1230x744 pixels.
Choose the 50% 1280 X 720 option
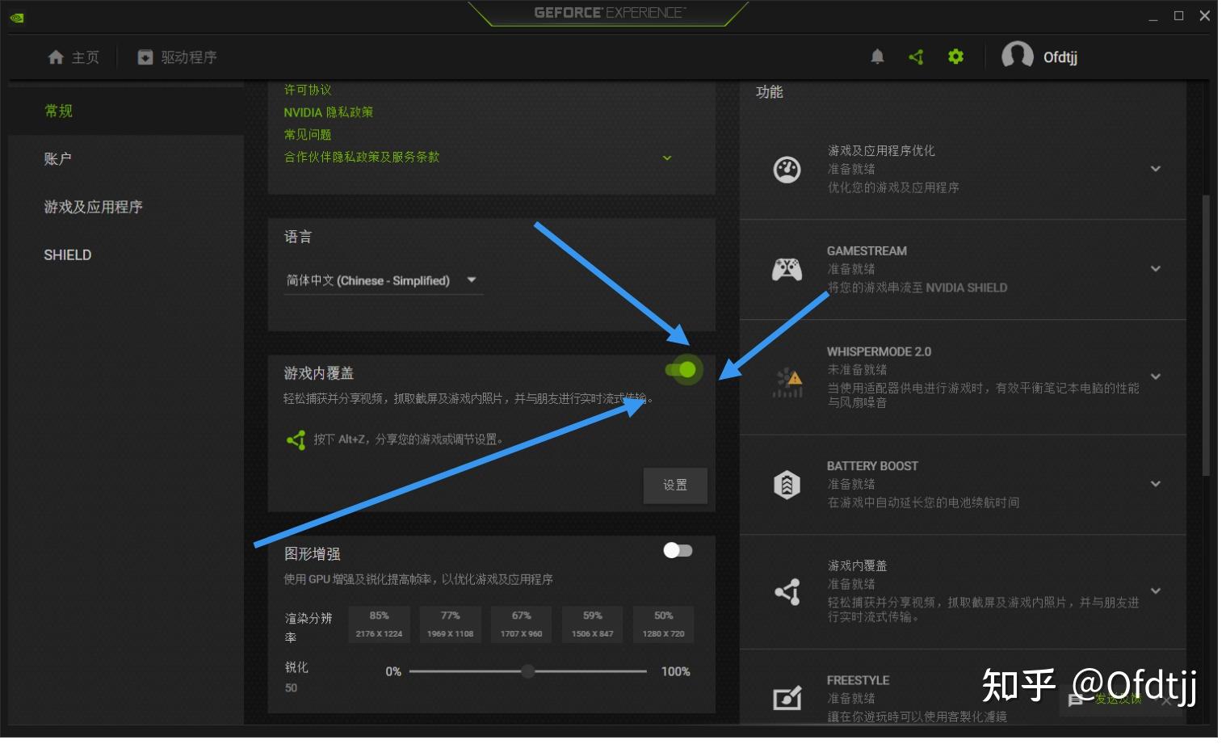point(664,624)
